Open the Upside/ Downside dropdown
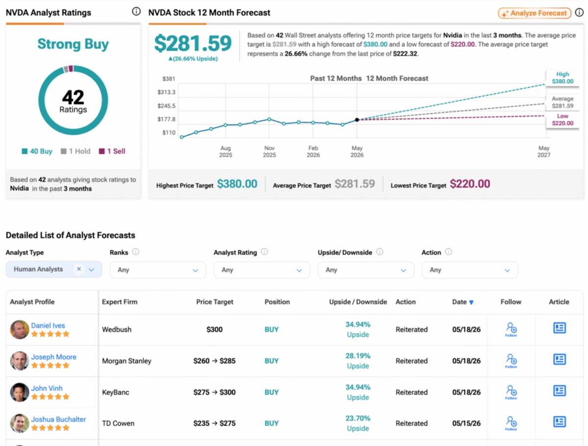The width and height of the screenshot is (588, 446). 366,270
